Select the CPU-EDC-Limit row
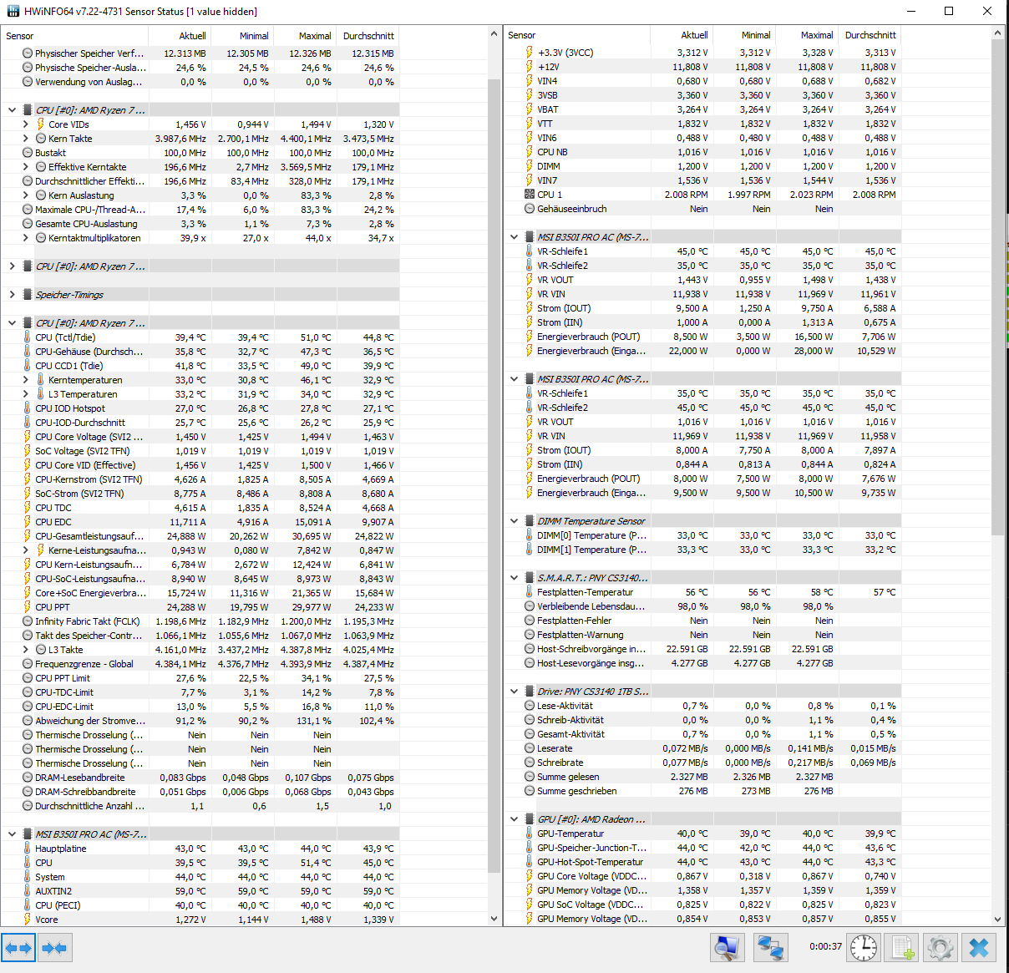The height and width of the screenshot is (973, 1009). pos(200,707)
